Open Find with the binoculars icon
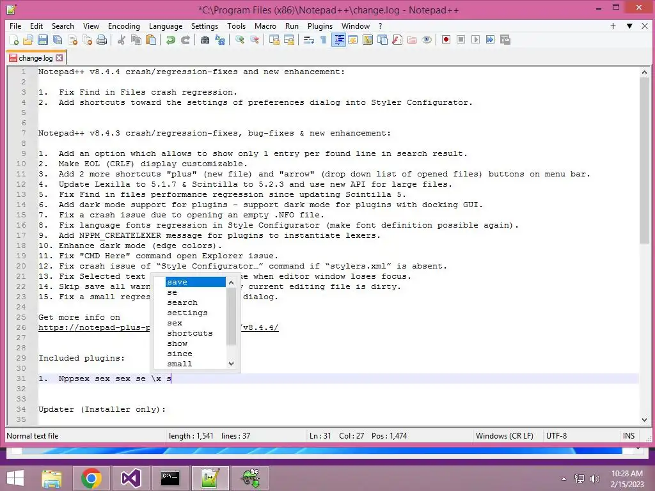The image size is (655, 491). pyautogui.click(x=205, y=40)
